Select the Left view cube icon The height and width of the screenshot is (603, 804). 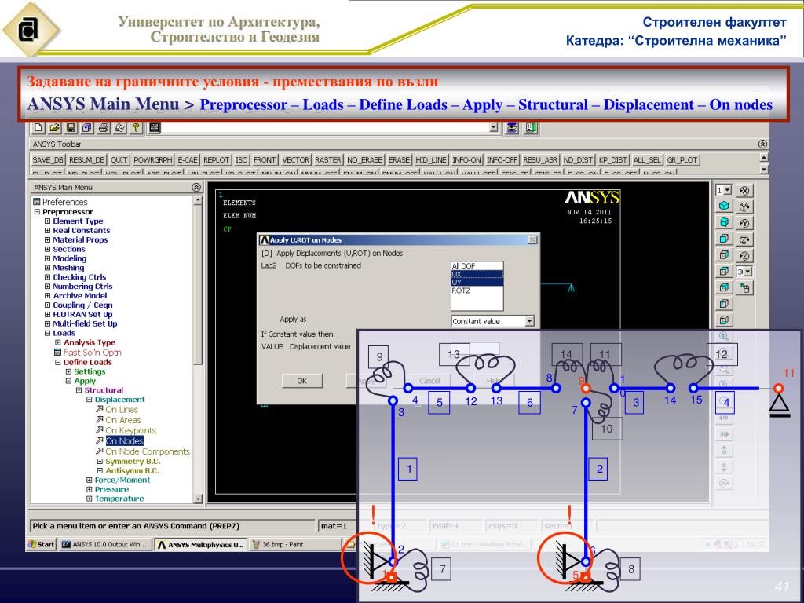tap(724, 304)
